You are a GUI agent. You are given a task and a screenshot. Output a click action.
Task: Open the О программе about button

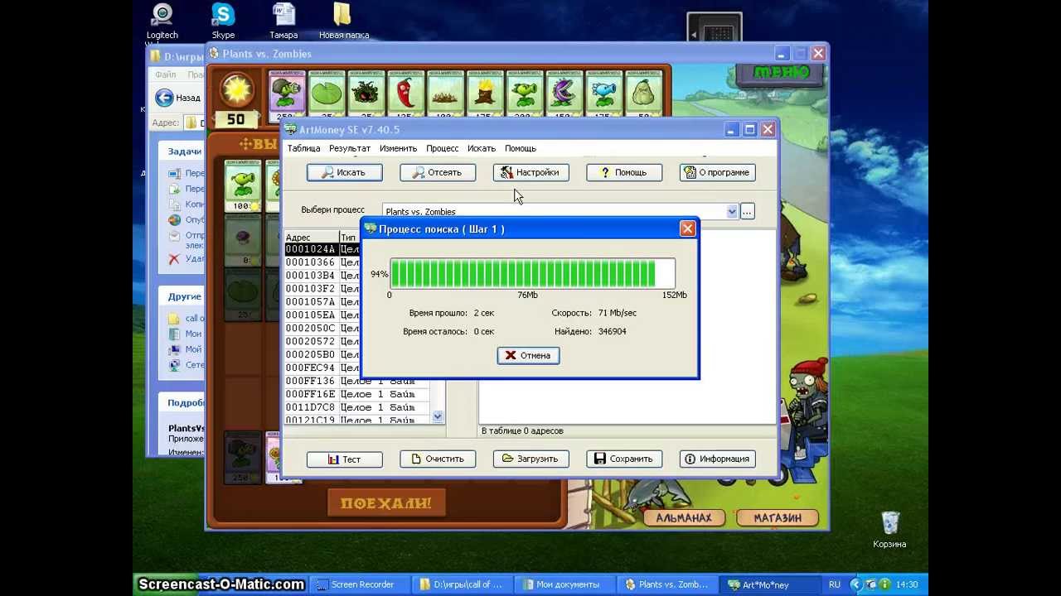coord(717,172)
